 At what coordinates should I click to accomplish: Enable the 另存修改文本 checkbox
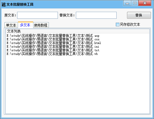coord(117,24)
